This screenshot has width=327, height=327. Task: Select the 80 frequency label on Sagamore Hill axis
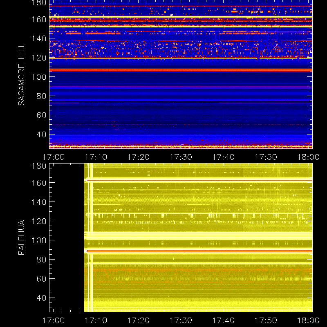coord(41,96)
